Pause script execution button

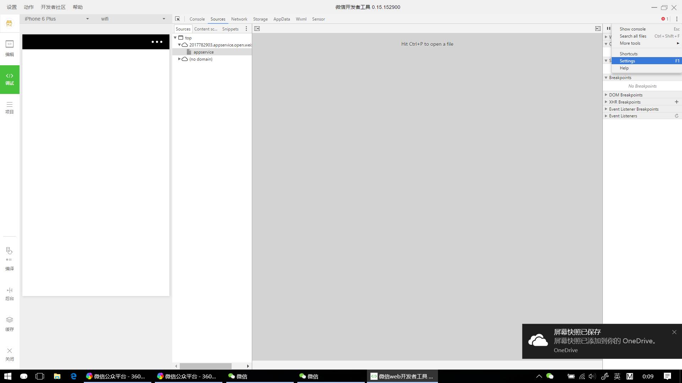[x=608, y=29]
